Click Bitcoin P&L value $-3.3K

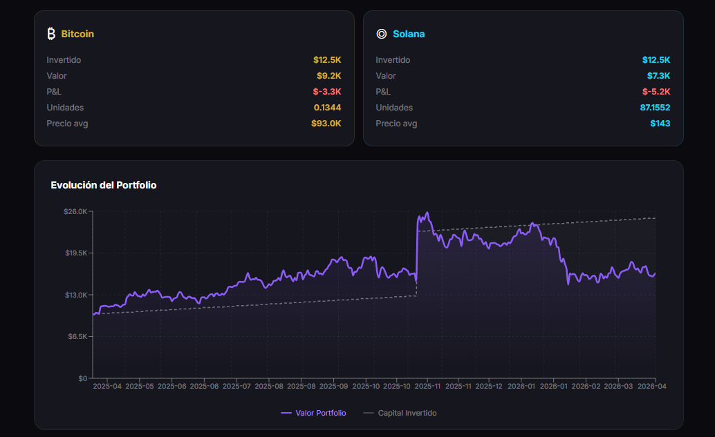pyautogui.click(x=327, y=92)
